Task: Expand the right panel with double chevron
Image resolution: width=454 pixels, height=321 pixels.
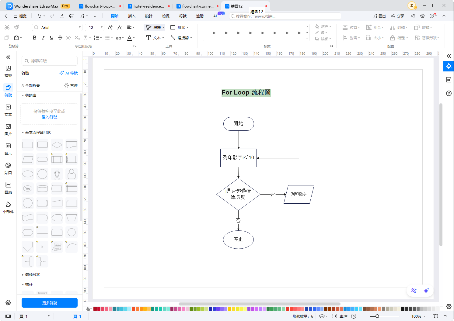Action: pyautogui.click(x=449, y=56)
